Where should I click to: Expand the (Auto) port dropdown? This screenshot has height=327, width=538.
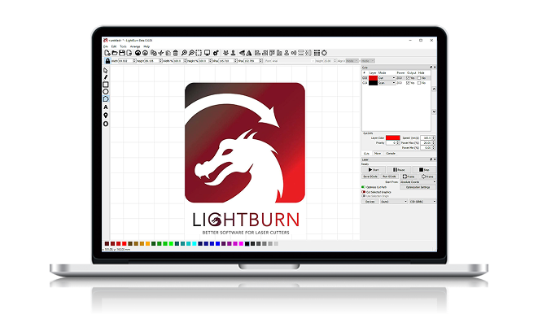tap(394, 201)
